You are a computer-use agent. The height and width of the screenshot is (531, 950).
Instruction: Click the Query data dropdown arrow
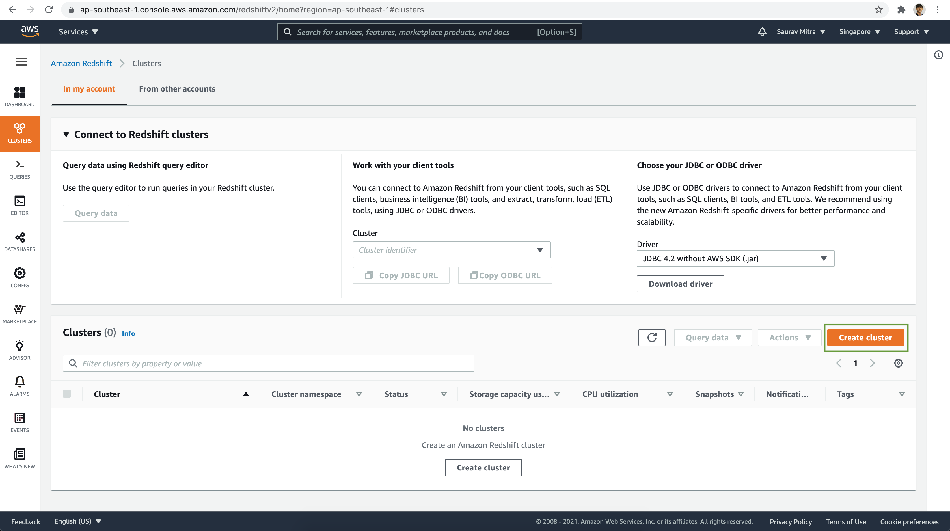[x=739, y=337]
